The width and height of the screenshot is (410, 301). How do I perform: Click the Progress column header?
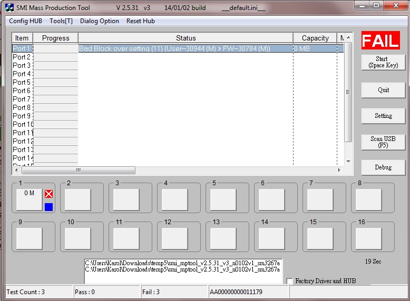[x=55, y=38]
